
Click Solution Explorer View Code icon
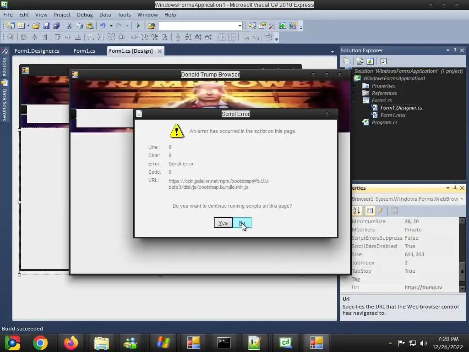[x=383, y=61]
